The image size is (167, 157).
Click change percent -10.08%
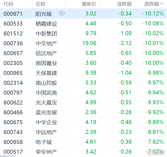(153, 23)
